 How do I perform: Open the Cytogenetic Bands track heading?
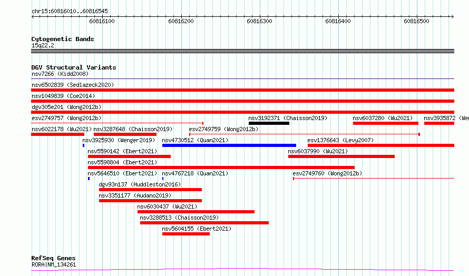pos(63,39)
